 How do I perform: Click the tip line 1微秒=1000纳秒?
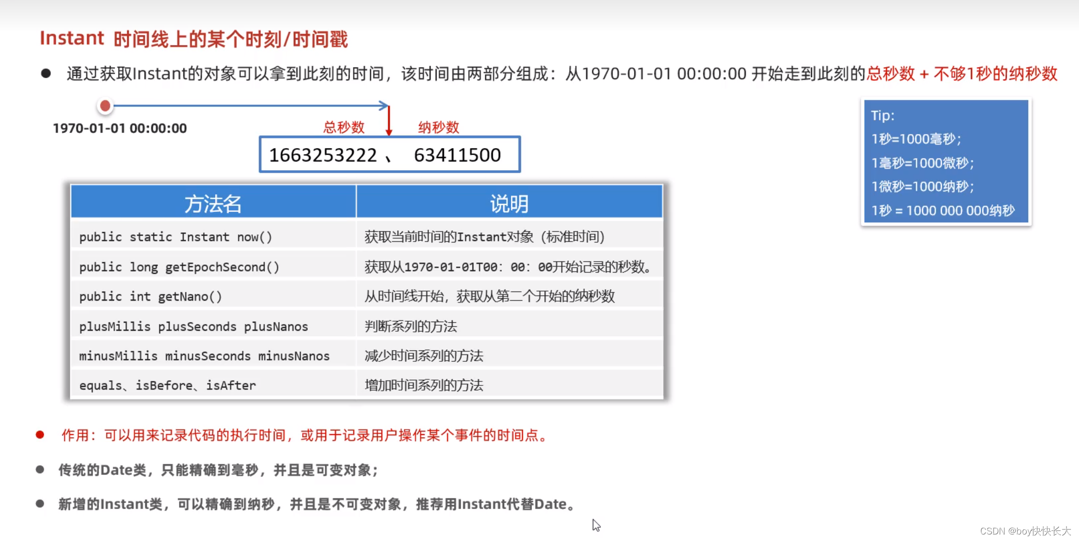tap(923, 187)
